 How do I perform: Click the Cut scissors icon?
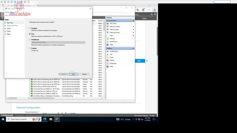[x=108, y=54]
